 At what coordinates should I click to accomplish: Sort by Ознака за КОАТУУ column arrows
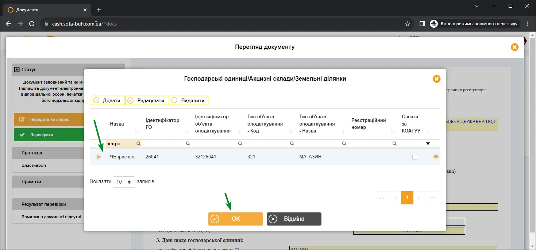(427, 131)
